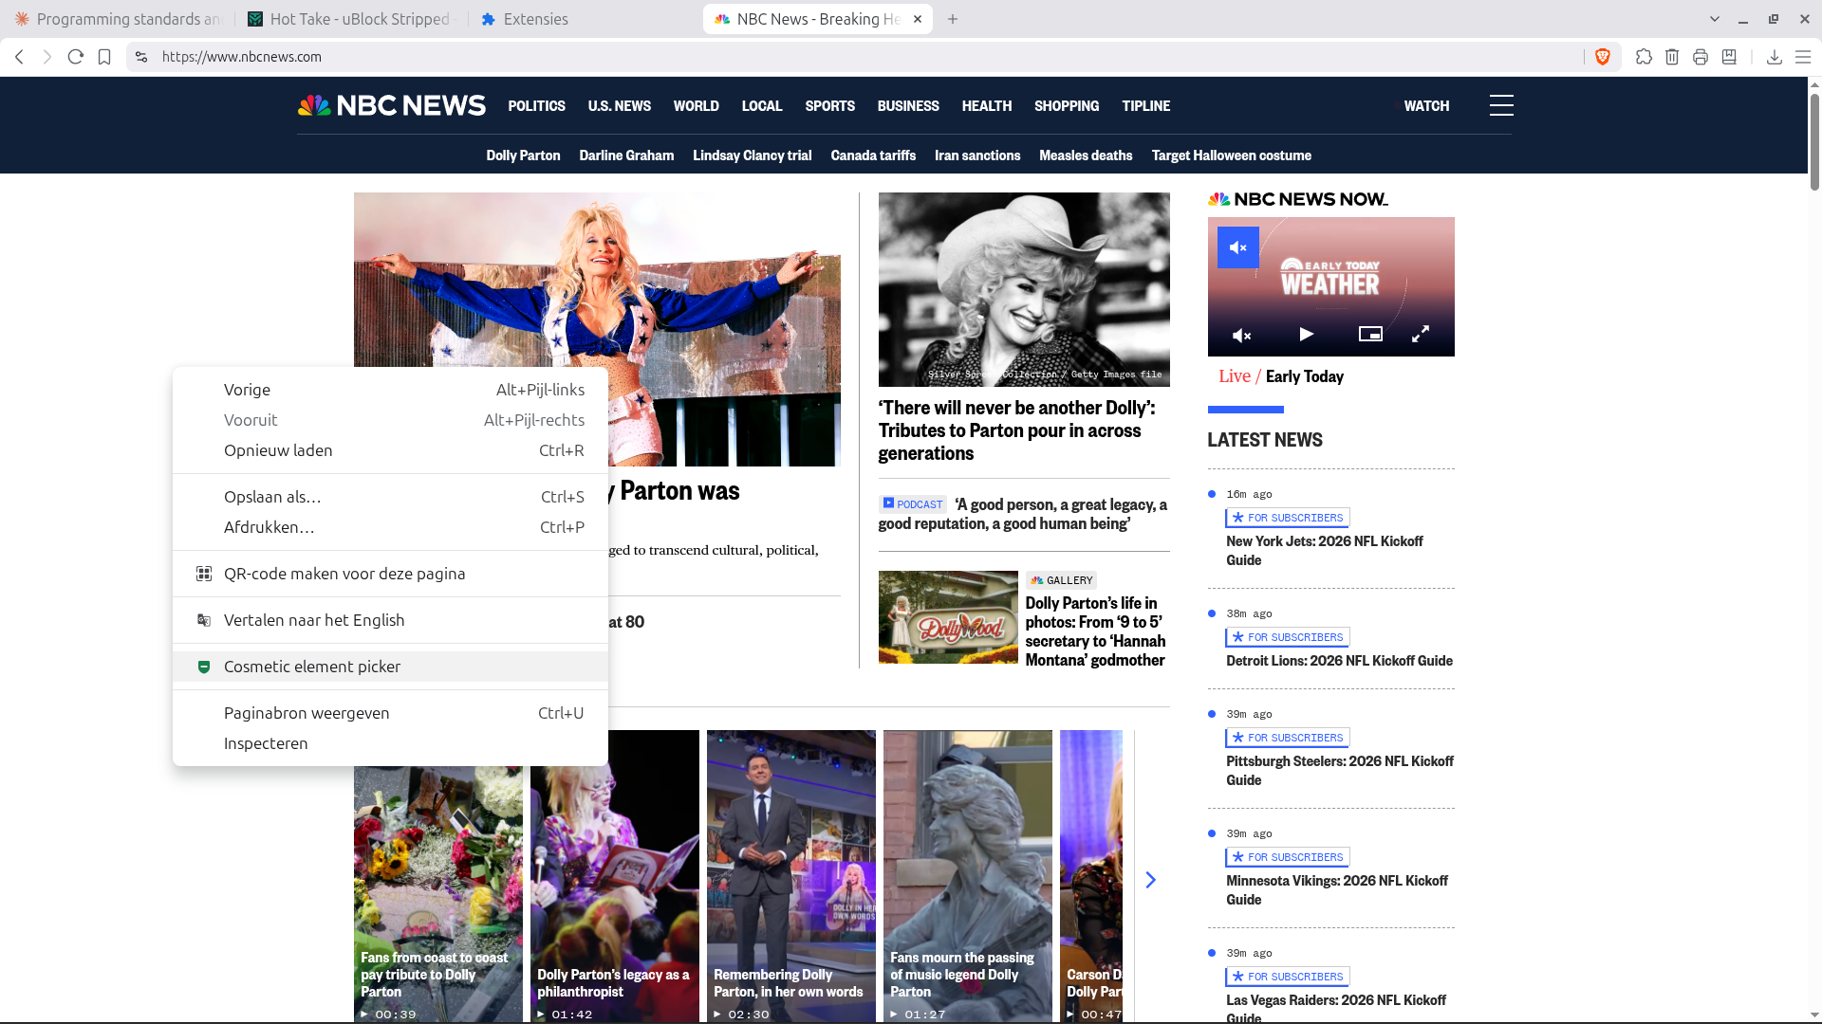Open the Politics section
This screenshot has height=1024, width=1822.
(536, 106)
